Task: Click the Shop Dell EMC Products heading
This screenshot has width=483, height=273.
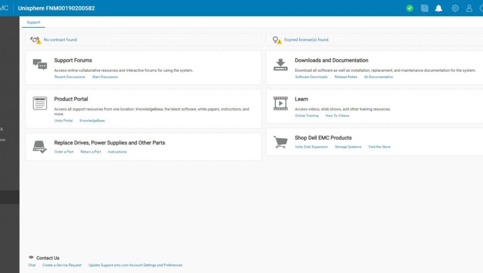Action: [x=323, y=138]
